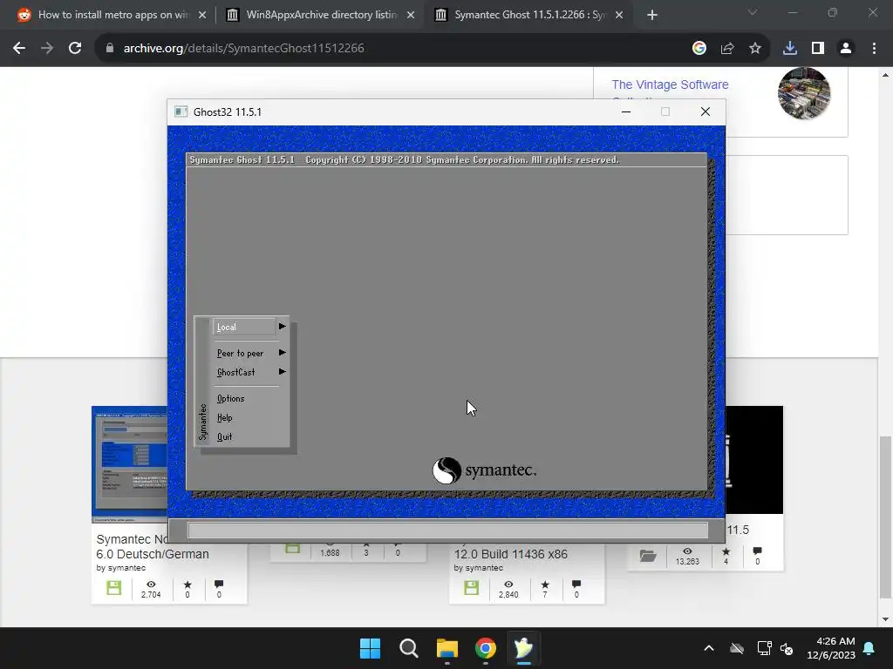Click the page vertical scrollbar thumb
893x669 pixels.
click(885, 517)
